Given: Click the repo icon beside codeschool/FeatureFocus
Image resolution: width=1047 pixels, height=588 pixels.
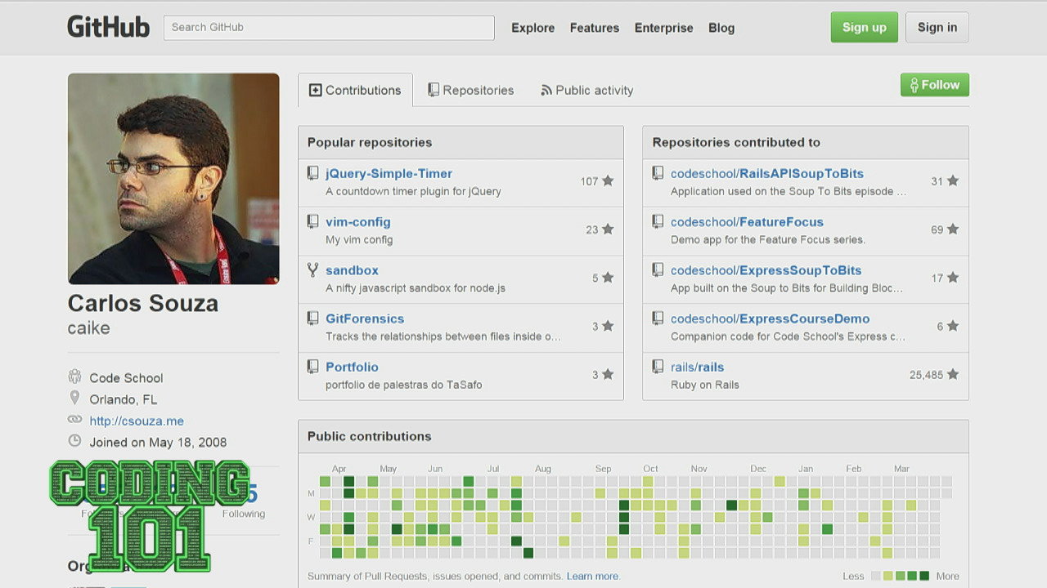Looking at the screenshot, I should tap(658, 221).
